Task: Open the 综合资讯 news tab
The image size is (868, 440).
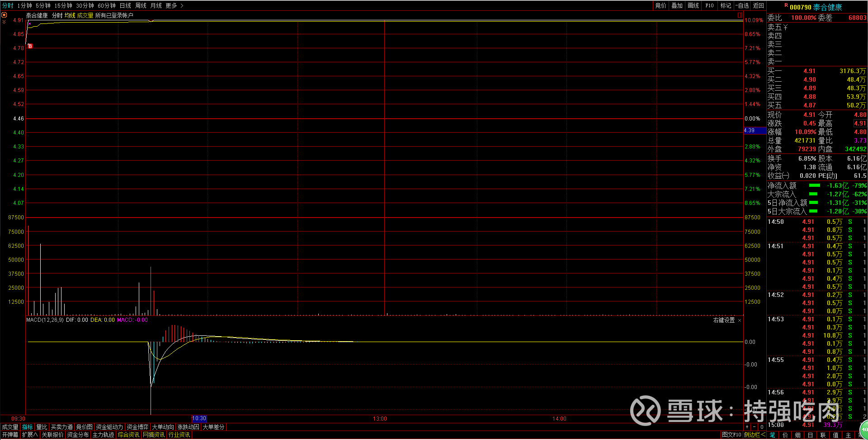Action: click(128, 435)
